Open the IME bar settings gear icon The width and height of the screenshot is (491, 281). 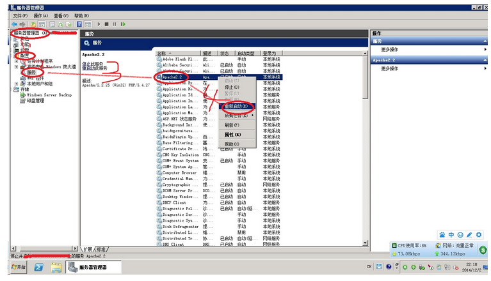(x=479, y=235)
